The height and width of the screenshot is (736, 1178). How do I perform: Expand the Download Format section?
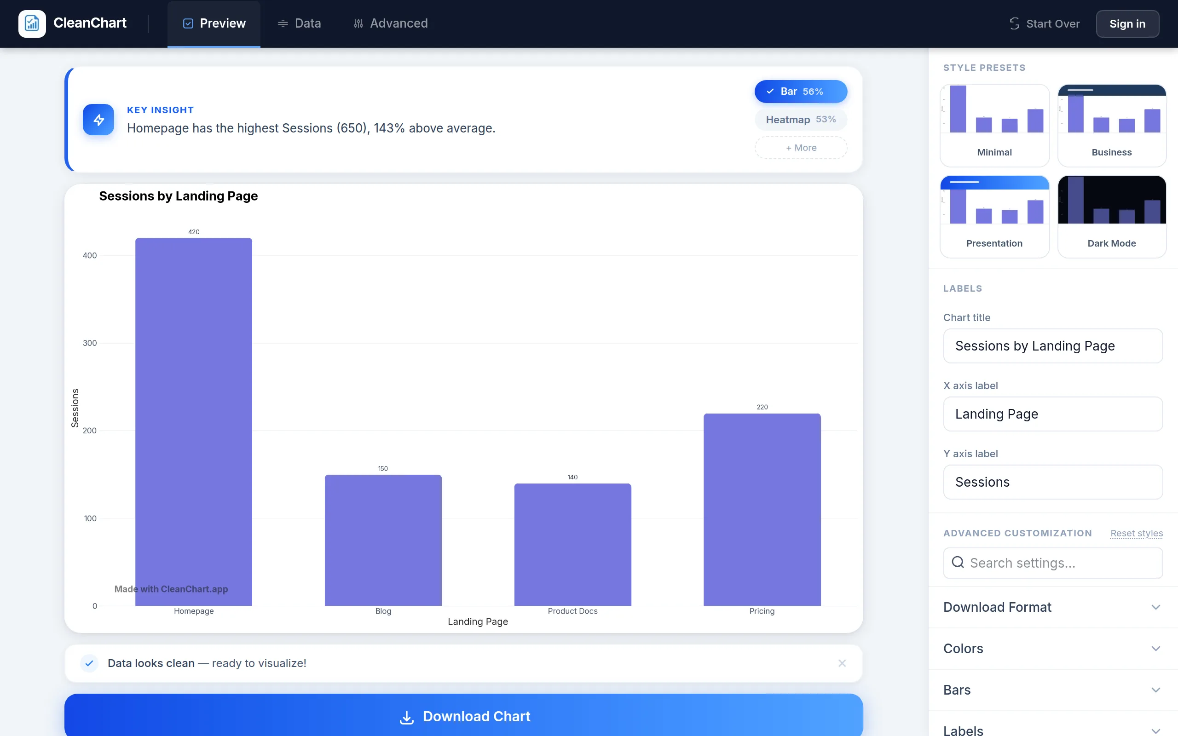tap(1053, 607)
